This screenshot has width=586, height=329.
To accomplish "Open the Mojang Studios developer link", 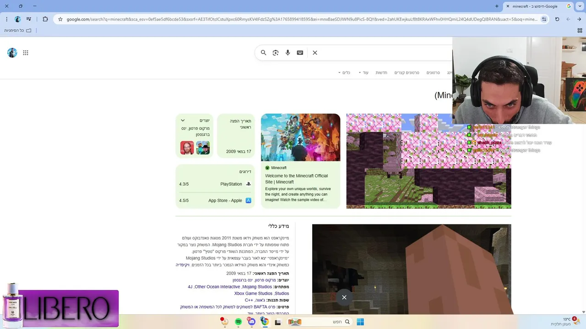I will 257,287.
